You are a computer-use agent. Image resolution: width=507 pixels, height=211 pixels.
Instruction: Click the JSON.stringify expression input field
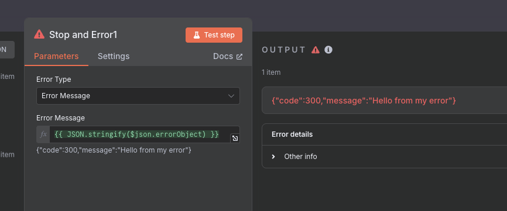140,134
